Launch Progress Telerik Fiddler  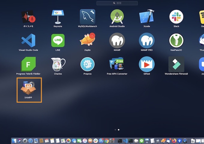coord(28,64)
